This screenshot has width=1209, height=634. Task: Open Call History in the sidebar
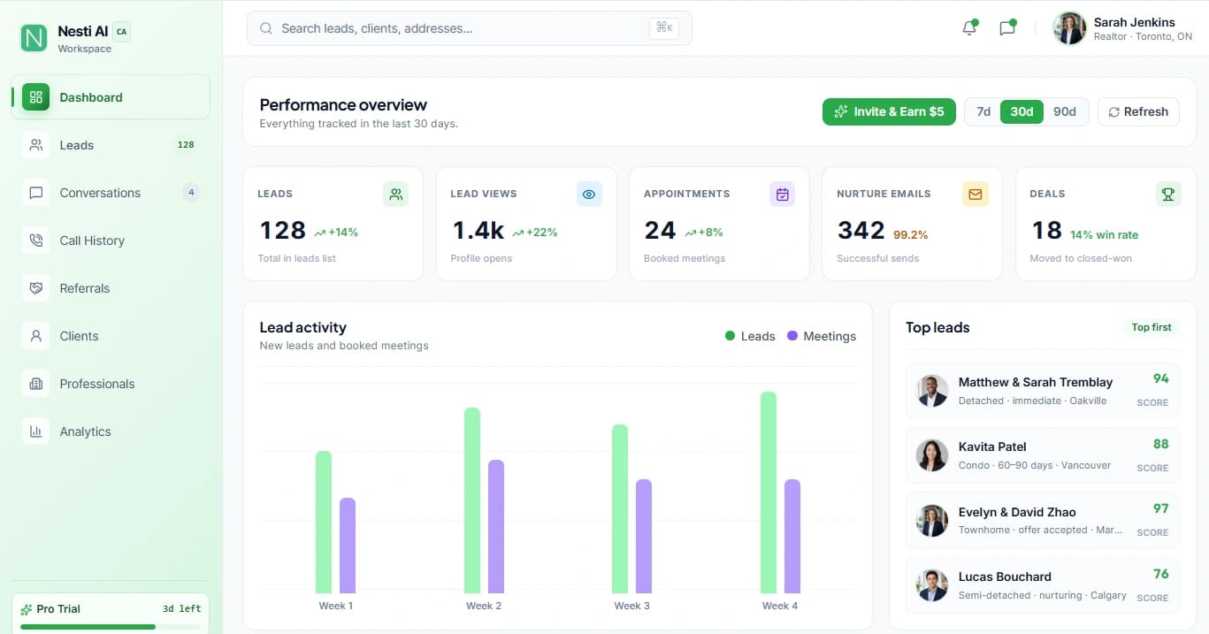click(x=111, y=241)
